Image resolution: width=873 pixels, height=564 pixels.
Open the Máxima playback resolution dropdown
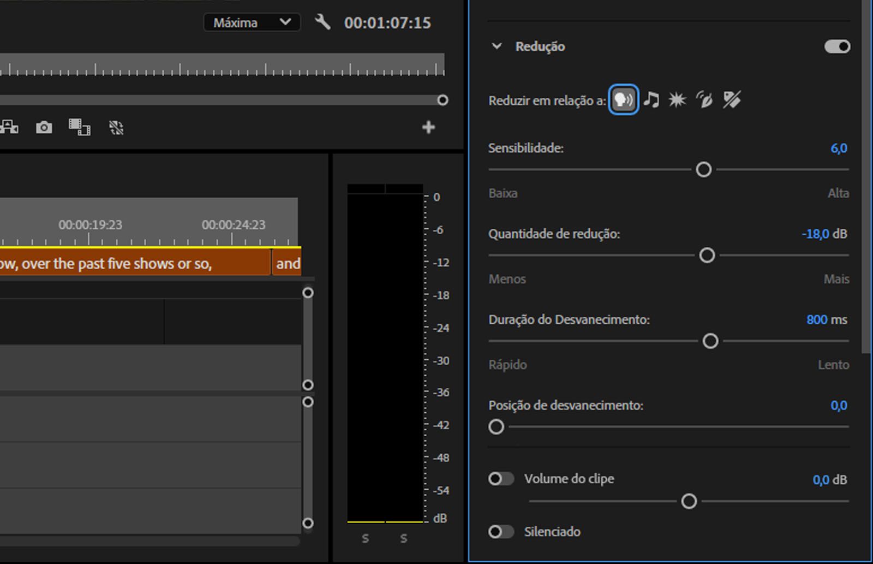[x=252, y=22]
